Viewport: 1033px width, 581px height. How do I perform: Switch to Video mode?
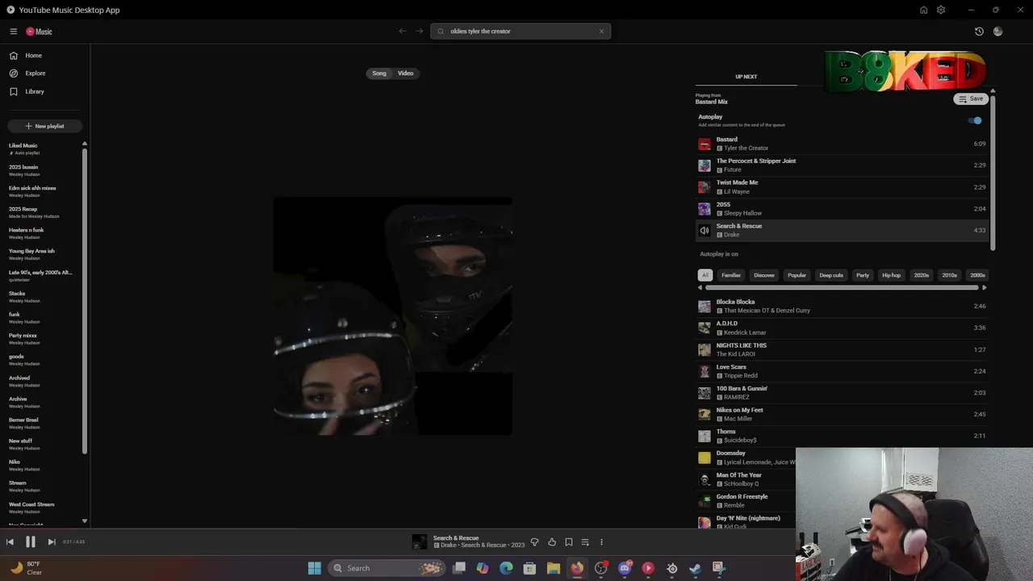[405, 73]
